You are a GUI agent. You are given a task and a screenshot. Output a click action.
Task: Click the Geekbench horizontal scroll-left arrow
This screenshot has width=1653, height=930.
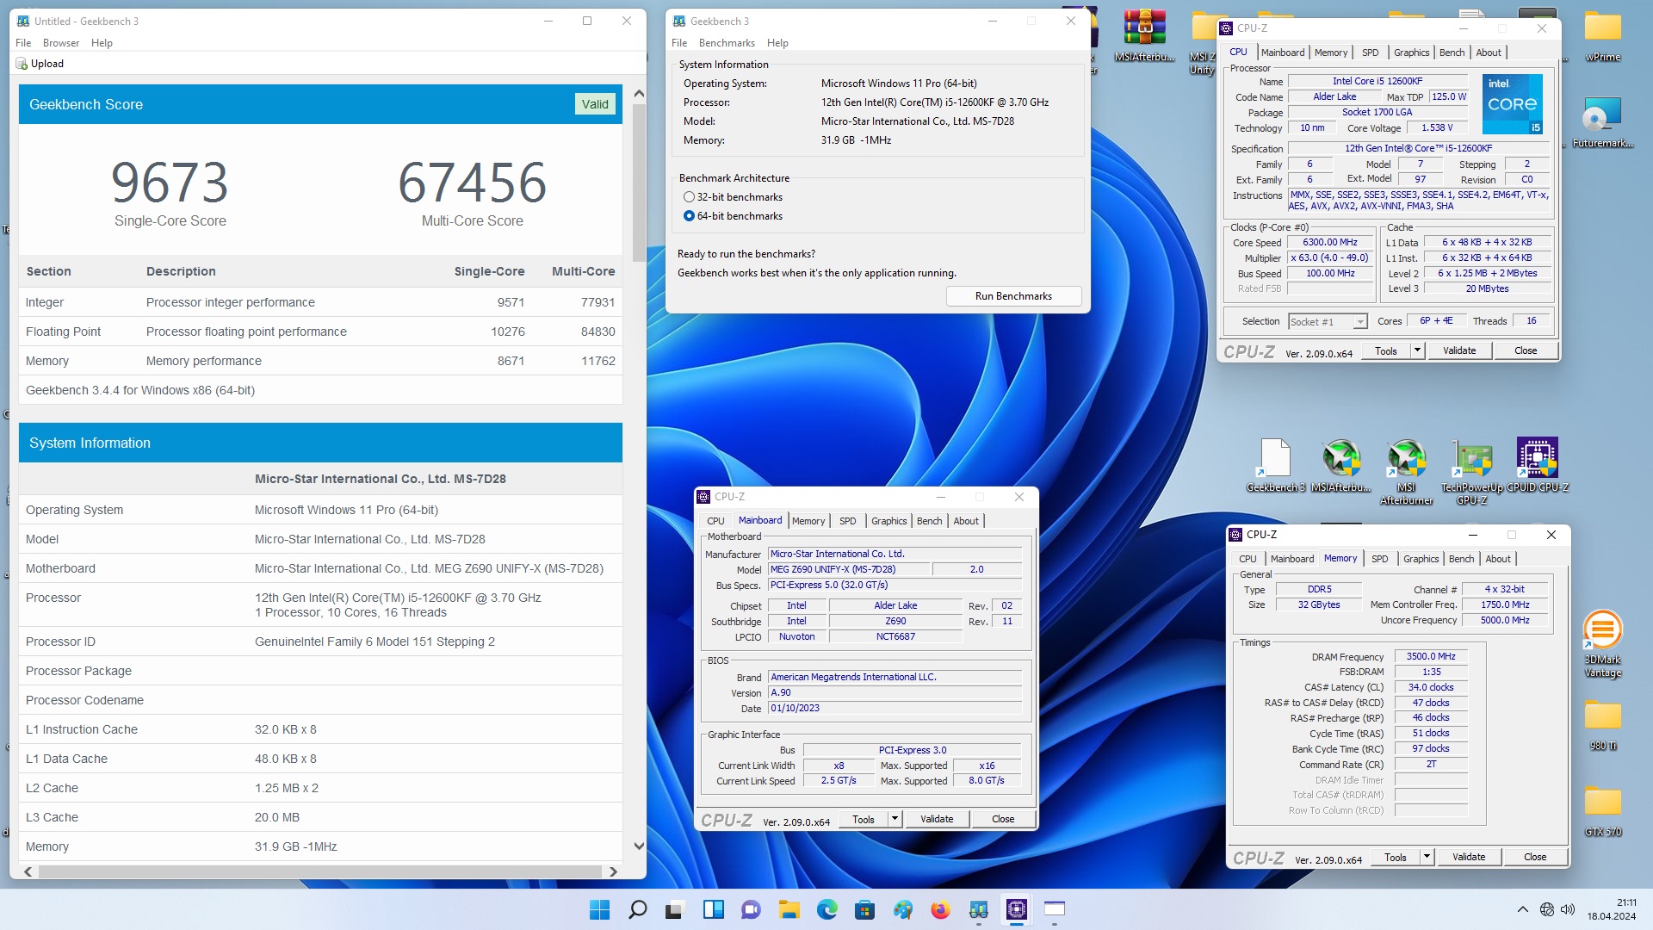pos(28,871)
